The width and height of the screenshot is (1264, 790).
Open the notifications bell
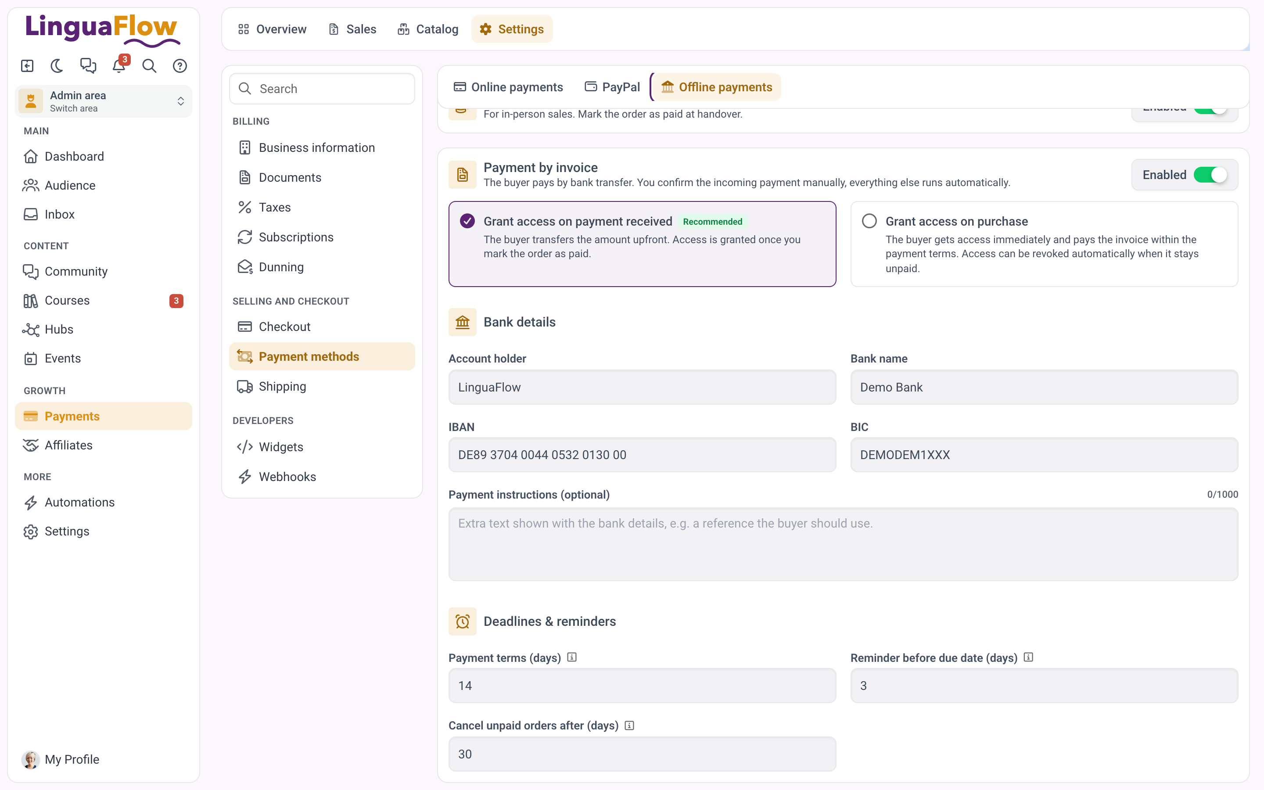(x=119, y=66)
